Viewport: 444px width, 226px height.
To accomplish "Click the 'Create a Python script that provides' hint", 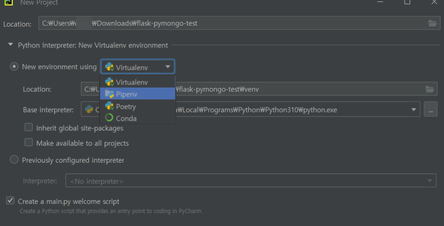I will click(111, 211).
